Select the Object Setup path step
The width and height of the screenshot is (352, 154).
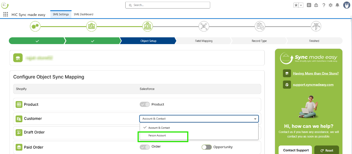click(x=148, y=41)
